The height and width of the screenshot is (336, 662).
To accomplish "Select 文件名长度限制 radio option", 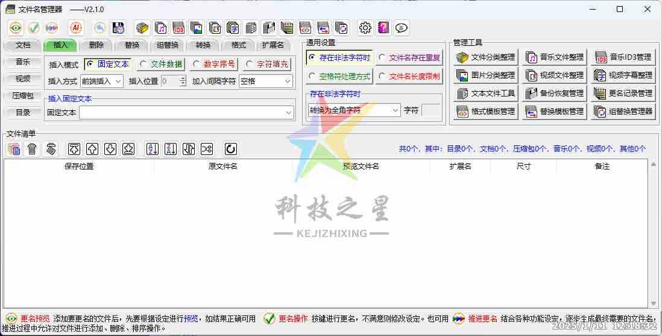I will (409, 77).
